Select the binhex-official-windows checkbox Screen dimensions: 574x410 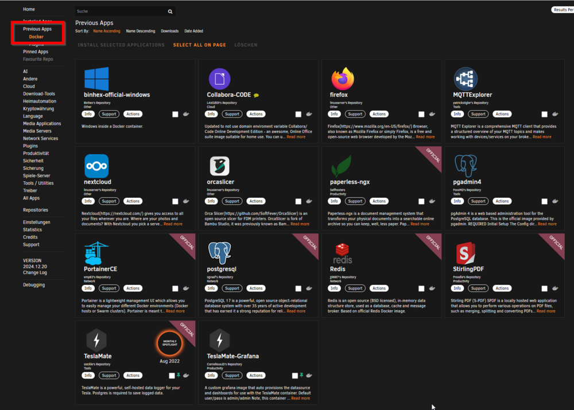[175, 115]
